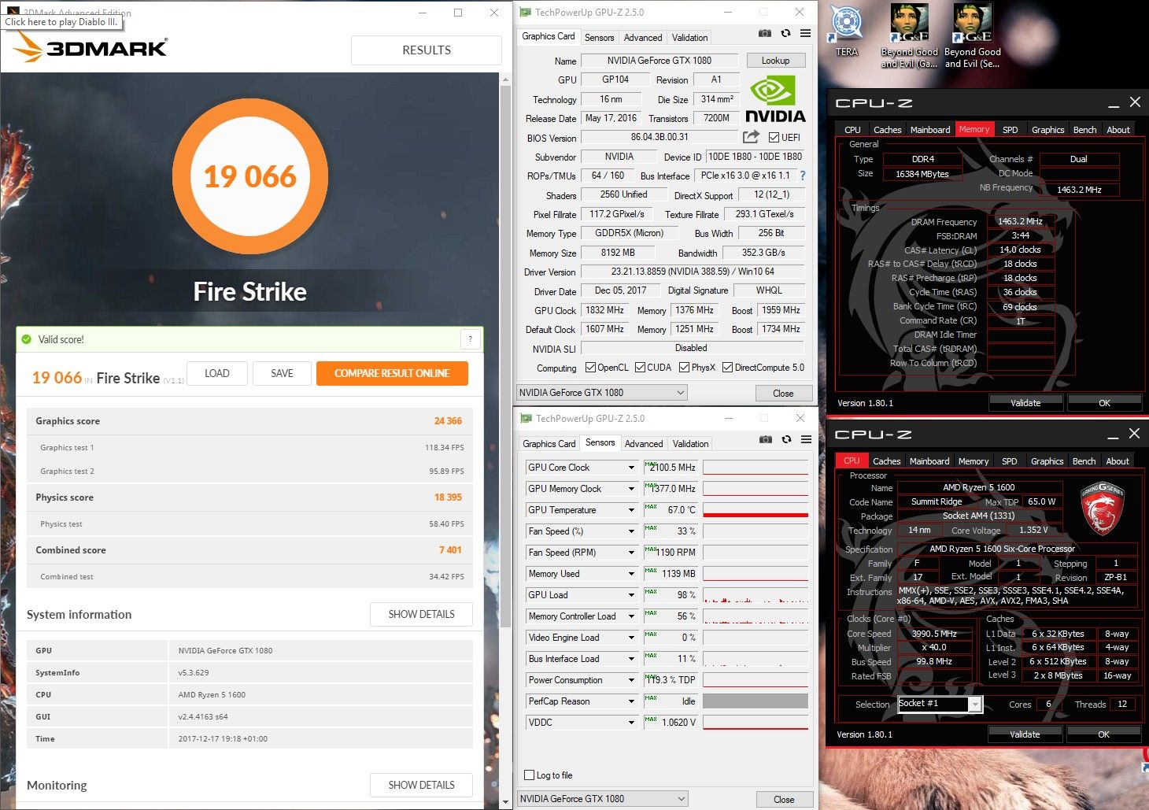
Task: Click Bus Interface question mark icon
Action: point(803,176)
